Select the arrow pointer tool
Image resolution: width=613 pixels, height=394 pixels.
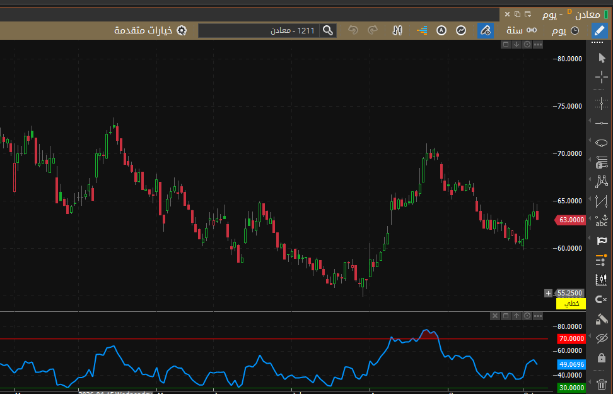(x=602, y=58)
